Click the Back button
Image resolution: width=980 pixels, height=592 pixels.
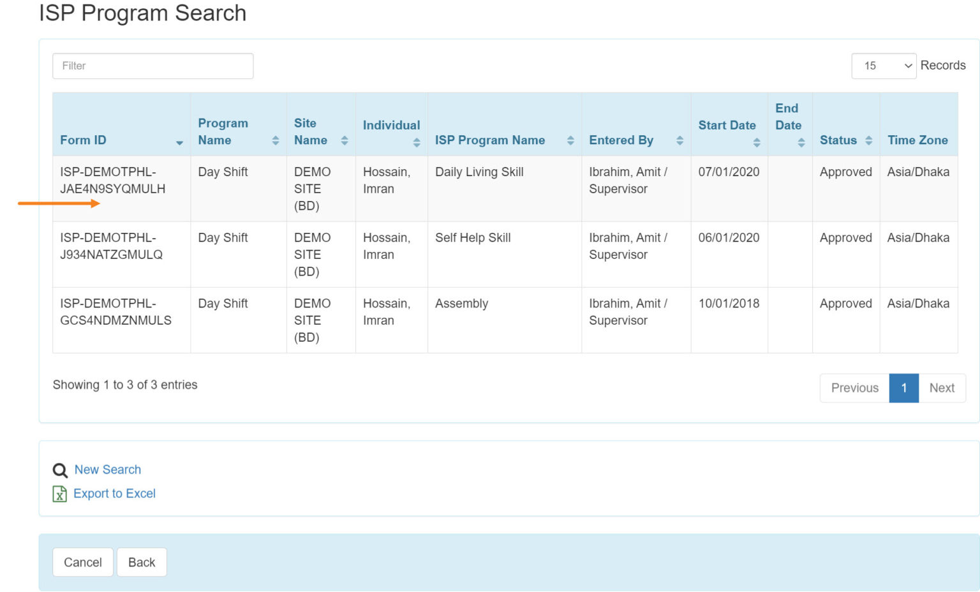coord(142,562)
